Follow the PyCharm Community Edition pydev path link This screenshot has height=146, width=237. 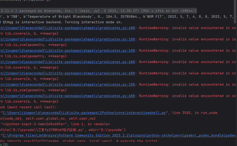(118, 135)
